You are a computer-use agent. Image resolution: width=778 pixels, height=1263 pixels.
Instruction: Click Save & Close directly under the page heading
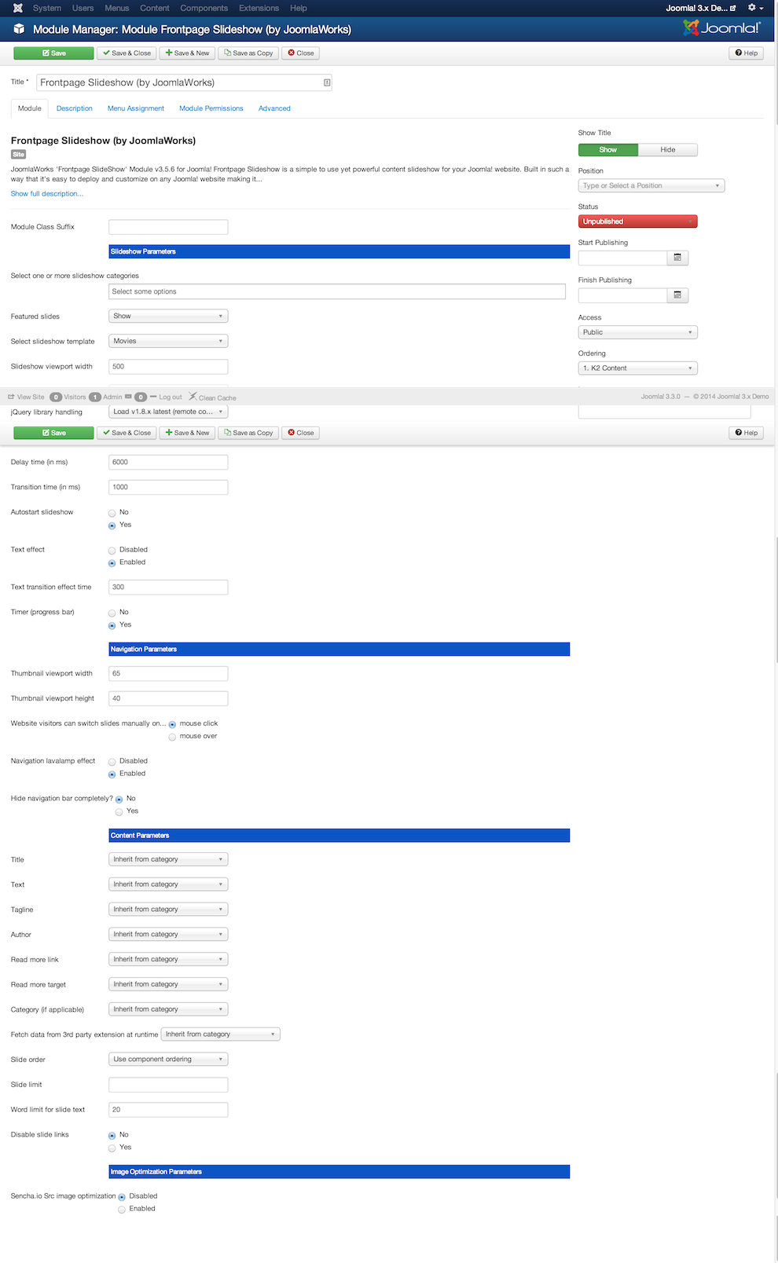tap(127, 53)
